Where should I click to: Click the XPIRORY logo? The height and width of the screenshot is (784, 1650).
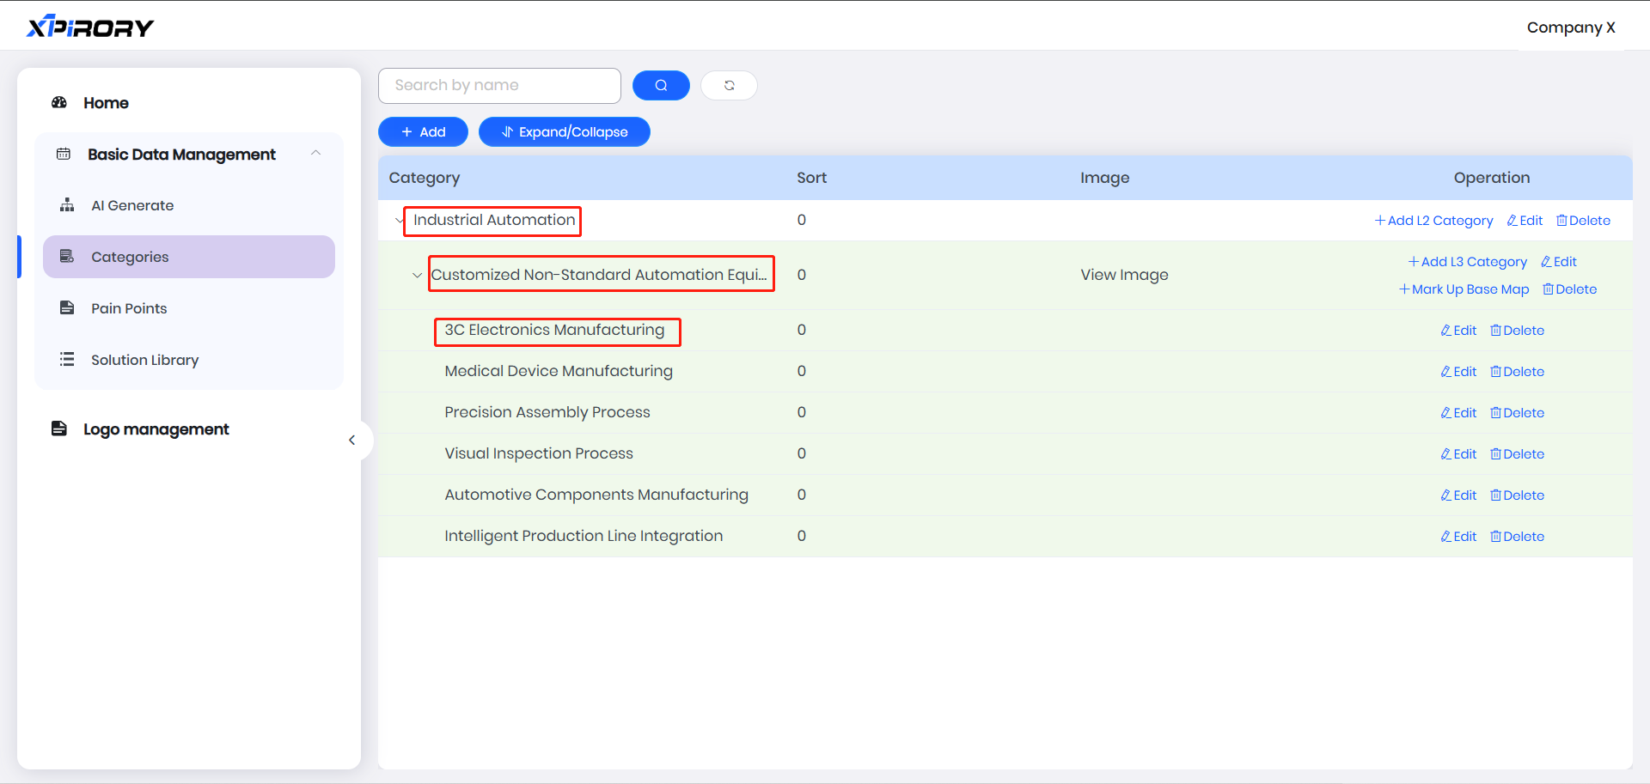click(x=90, y=27)
